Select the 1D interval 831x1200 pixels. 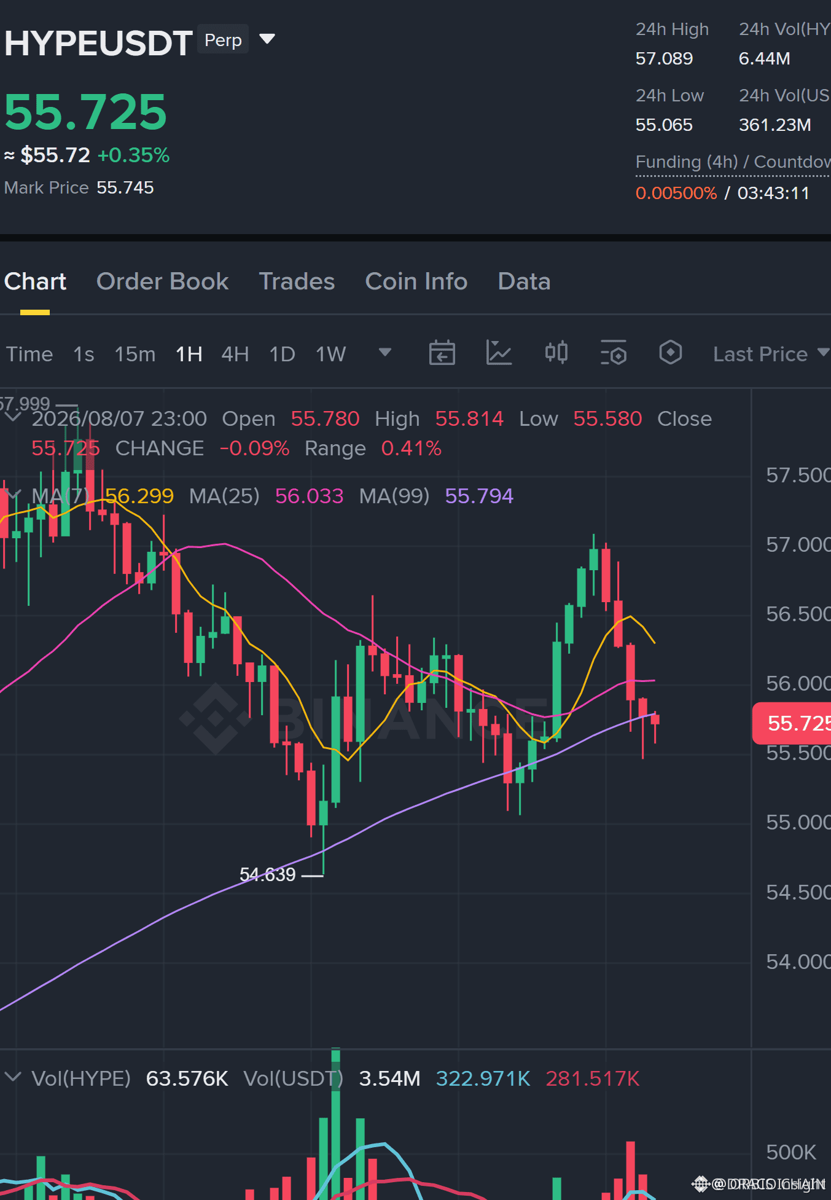[x=283, y=354]
